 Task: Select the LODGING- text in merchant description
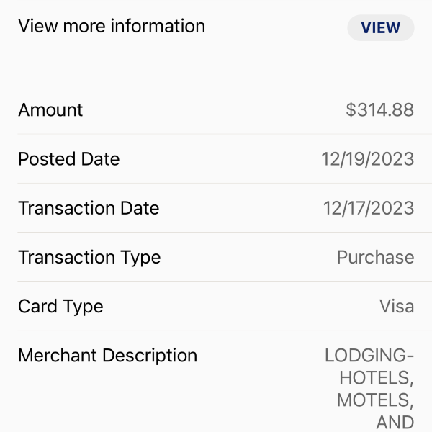369,355
